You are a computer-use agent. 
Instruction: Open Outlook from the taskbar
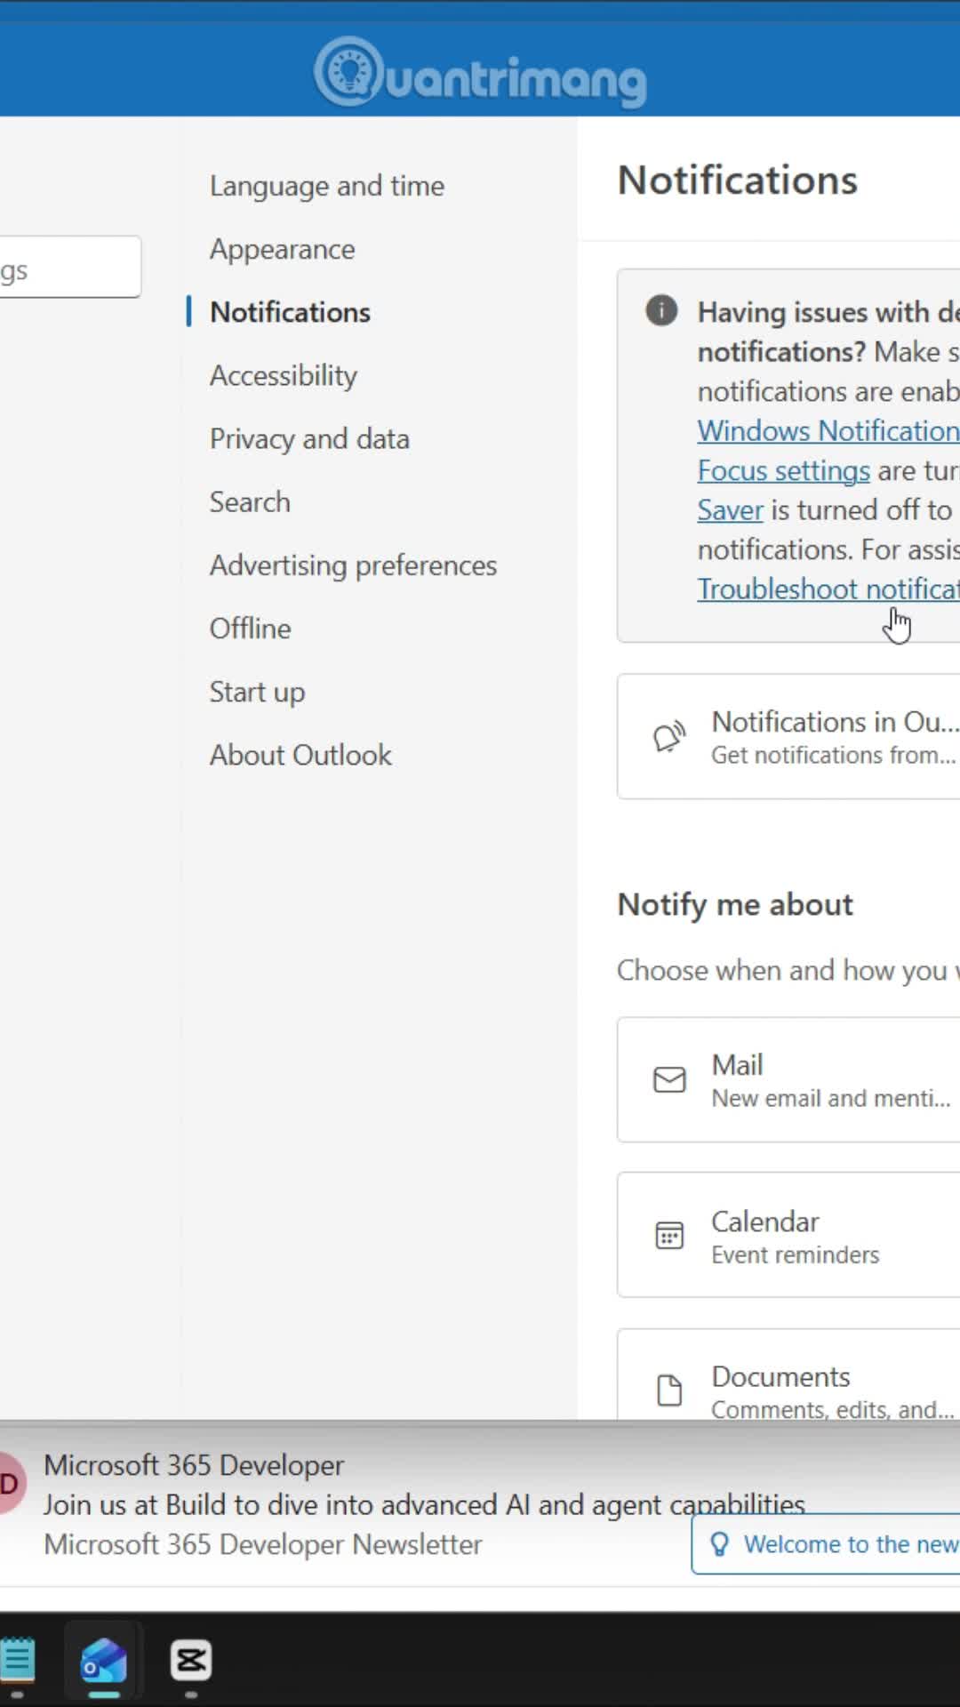coord(104,1660)
